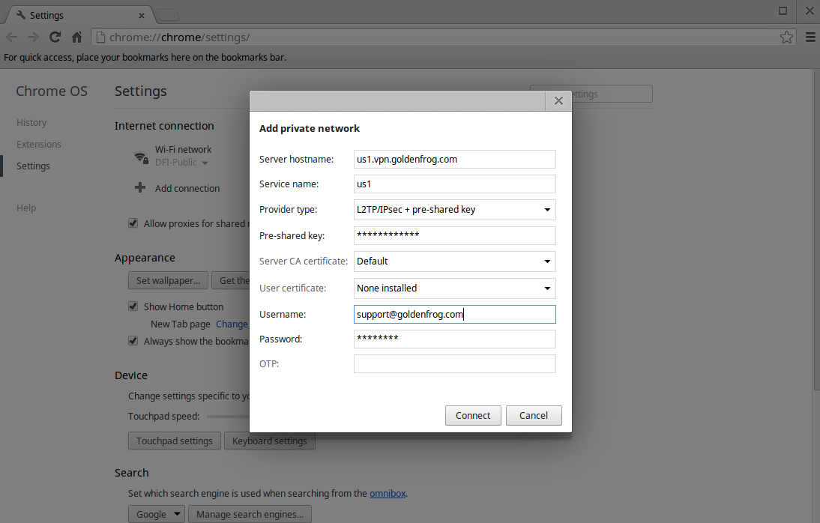Open the User certificate dropdown
This screenshot has height=523, width=820.
click(454, 288)
